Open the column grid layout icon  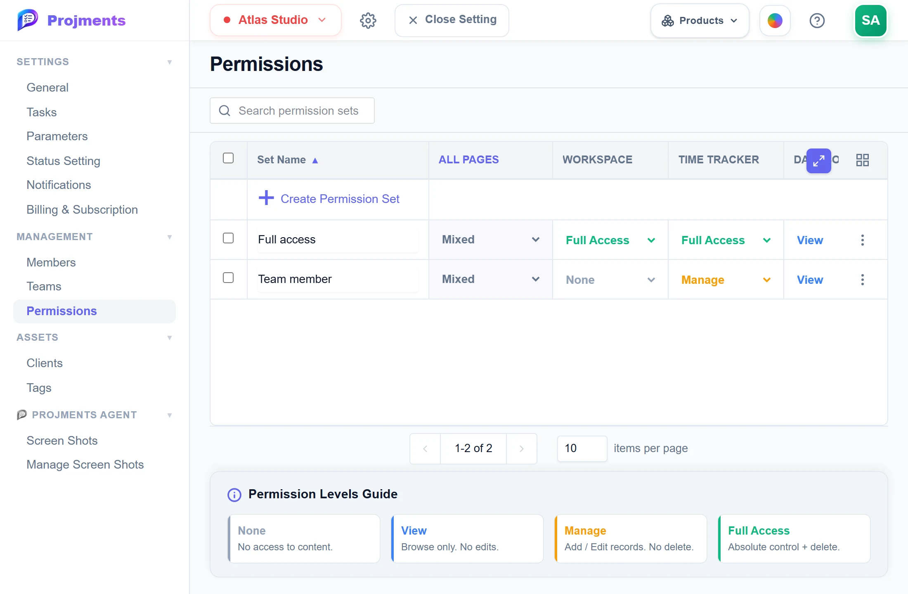pos(862,160)
